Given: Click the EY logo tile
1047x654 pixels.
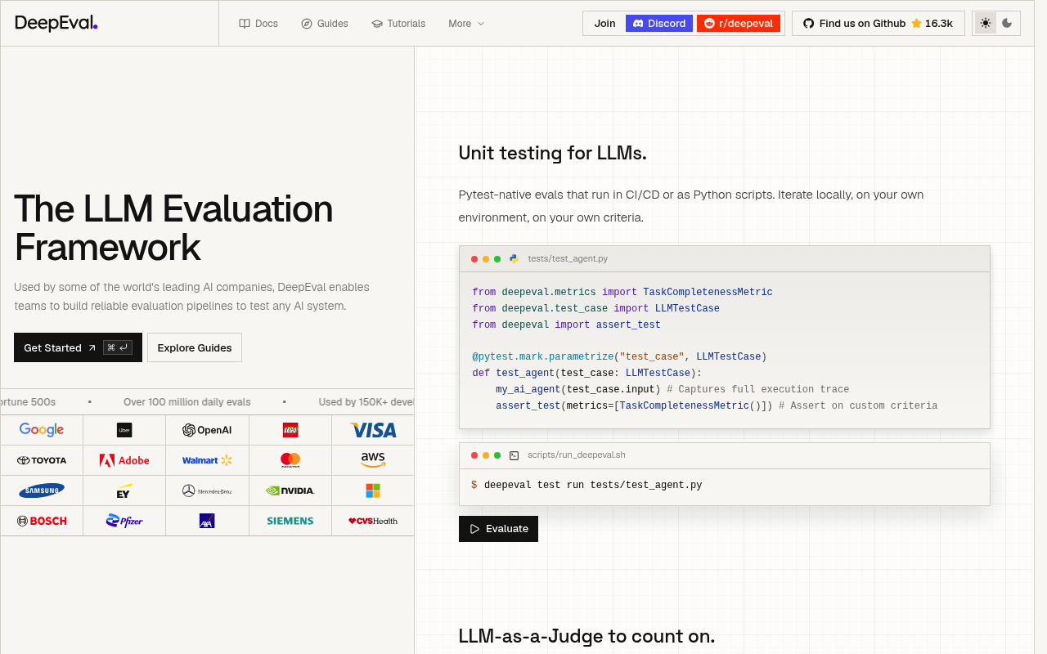Looking at the screenshot, I should pyautogui.click(x=124, y=490).
